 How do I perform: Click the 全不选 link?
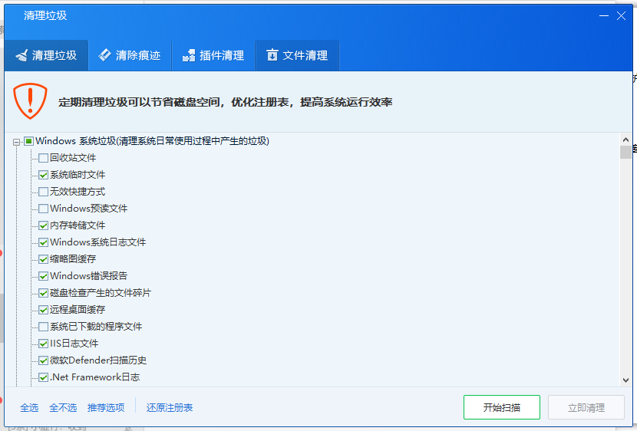coord(63,407)
